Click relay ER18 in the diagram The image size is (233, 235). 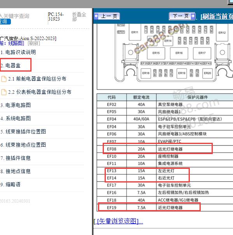(x=146, y=73)
